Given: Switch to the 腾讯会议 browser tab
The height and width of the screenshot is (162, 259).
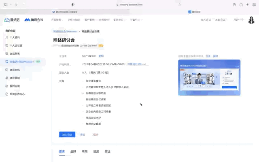Looking at the screenshot, I should tap(194, 12).
